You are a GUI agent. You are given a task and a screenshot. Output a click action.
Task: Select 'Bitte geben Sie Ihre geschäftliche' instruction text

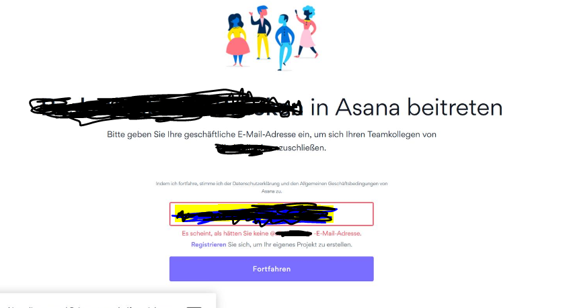(171, 134)
